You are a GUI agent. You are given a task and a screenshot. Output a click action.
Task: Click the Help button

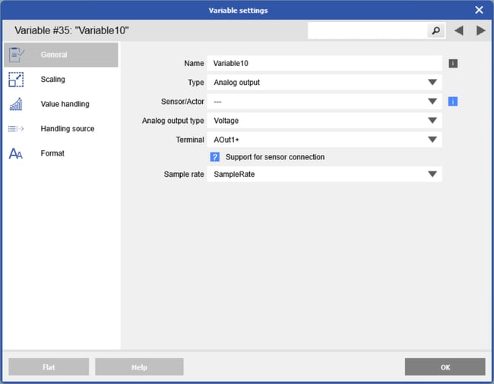point(139,367)
